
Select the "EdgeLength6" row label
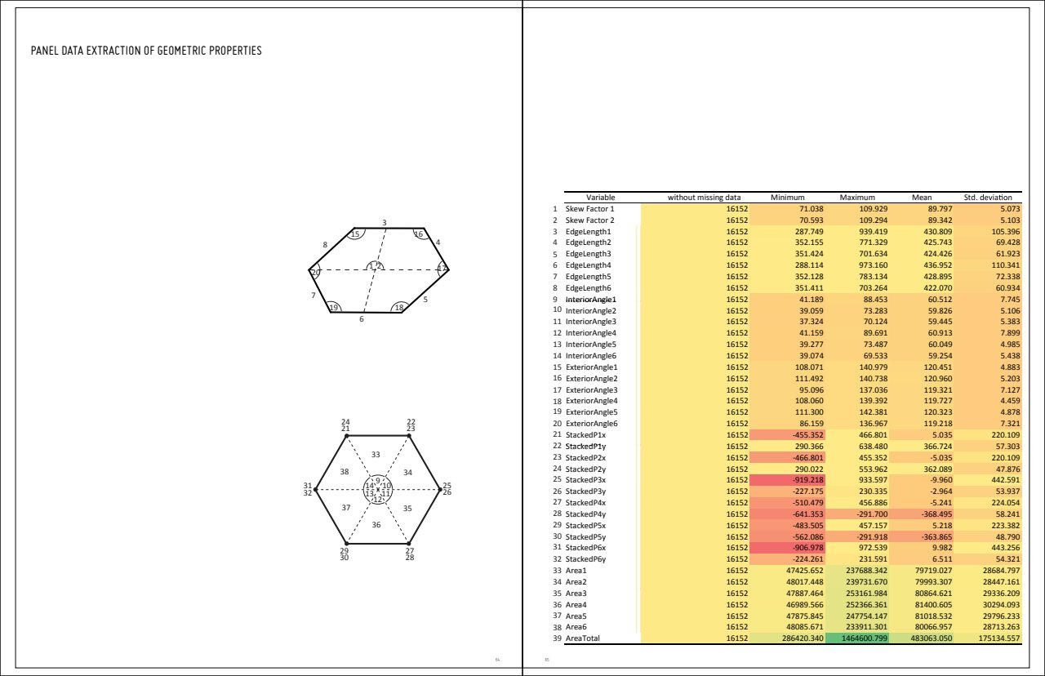588,288
